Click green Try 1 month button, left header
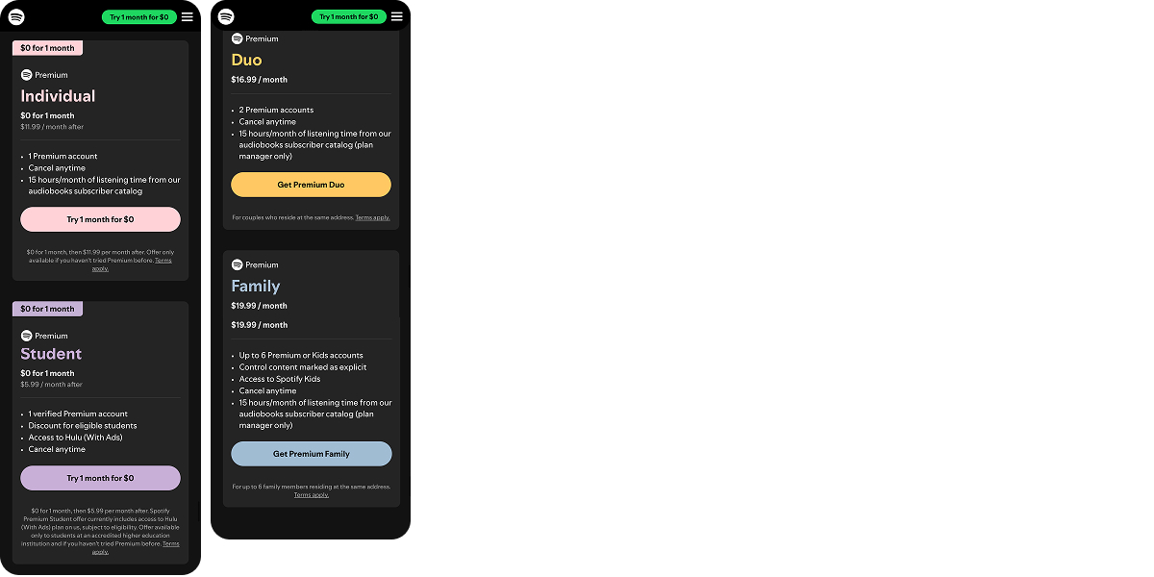This screenshot has width=1154, height=577. [138, 16]
